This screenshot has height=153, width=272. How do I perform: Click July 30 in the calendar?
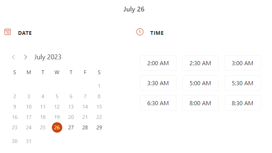tap(14, 141)
